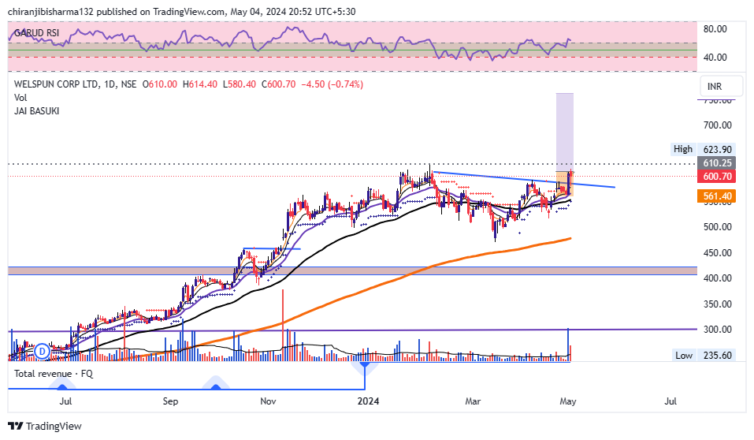Click the GARUD RSI indicator label
Viewport: 754px width, 440px height.
pos(36,33)
